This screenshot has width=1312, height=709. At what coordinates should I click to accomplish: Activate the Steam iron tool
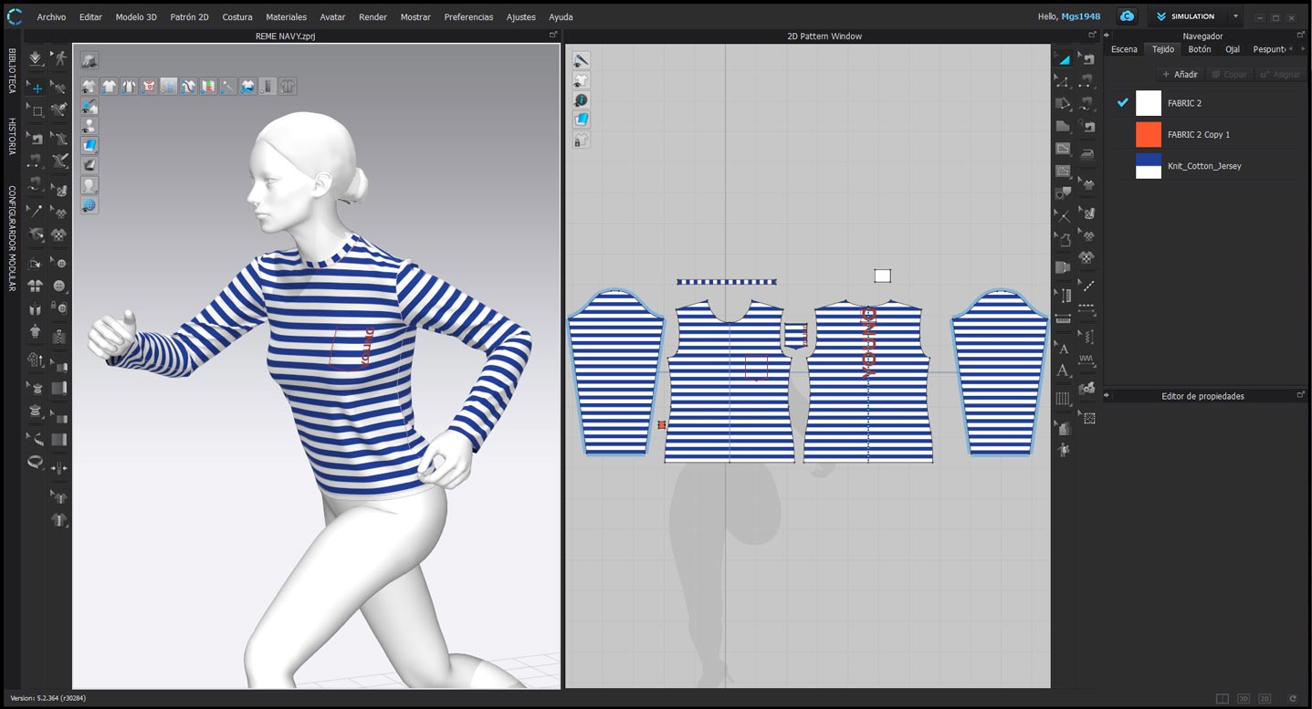1086,153
